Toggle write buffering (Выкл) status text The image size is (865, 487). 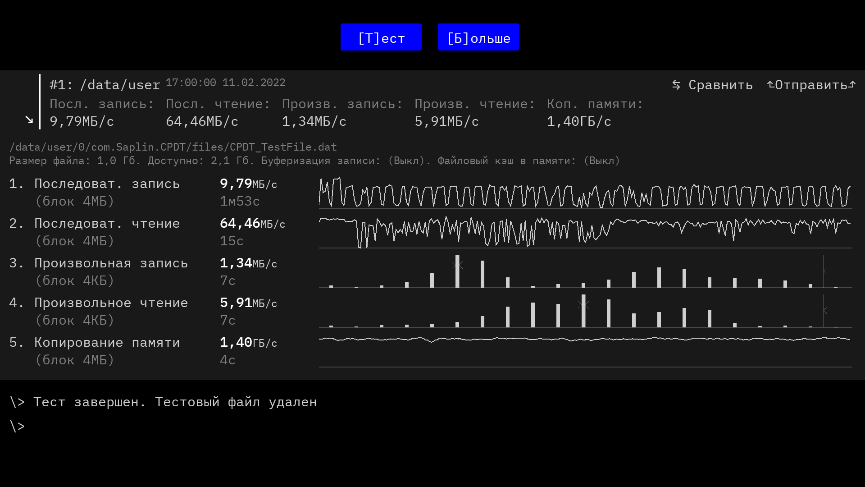click(x=405, y=161)
